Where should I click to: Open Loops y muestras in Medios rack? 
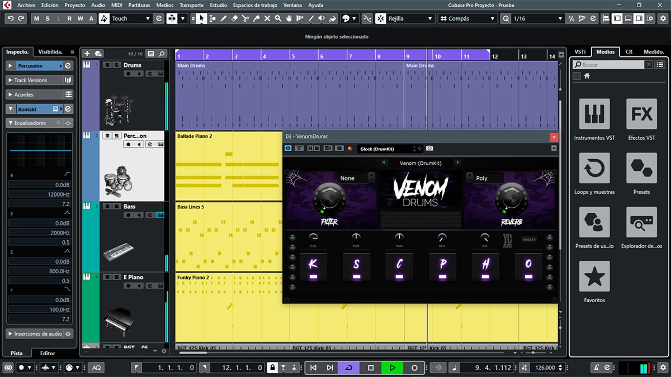[x=594, y=168]
